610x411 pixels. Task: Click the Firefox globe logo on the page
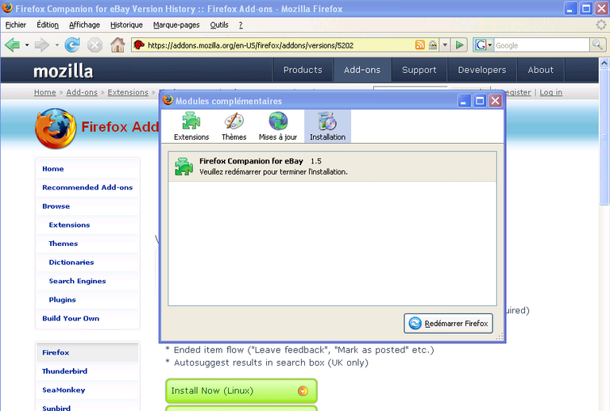pyautogui.click(x=55, y=129)
